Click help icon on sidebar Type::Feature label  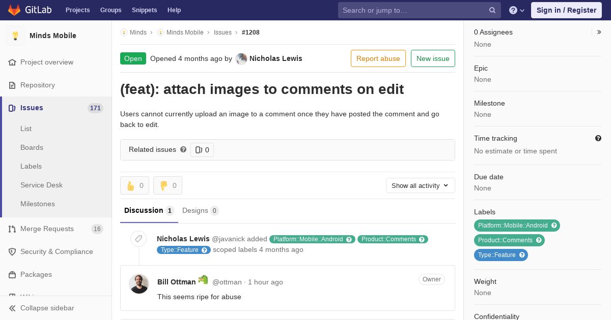(522, 255)
